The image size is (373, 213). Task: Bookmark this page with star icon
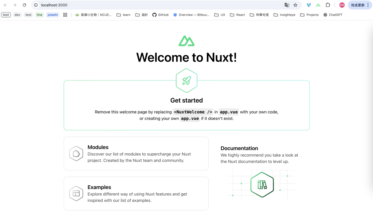click(295, 5)
